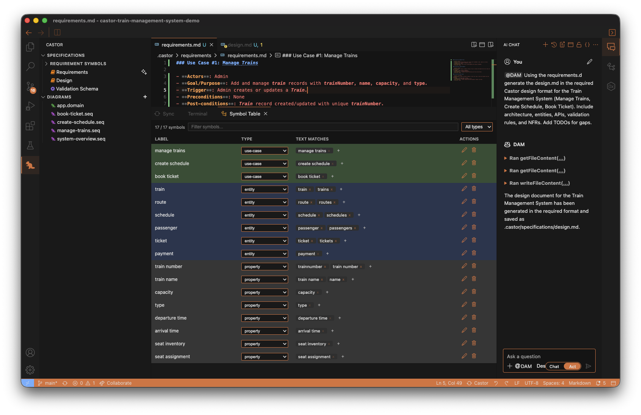Switch chat mode to Chat

(554, 367)
